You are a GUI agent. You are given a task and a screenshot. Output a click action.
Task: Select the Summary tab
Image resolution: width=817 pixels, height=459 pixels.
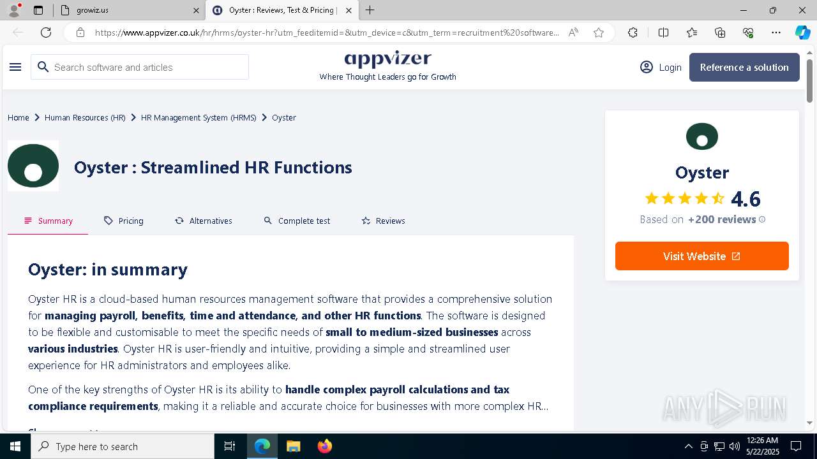tap(48, 221)
